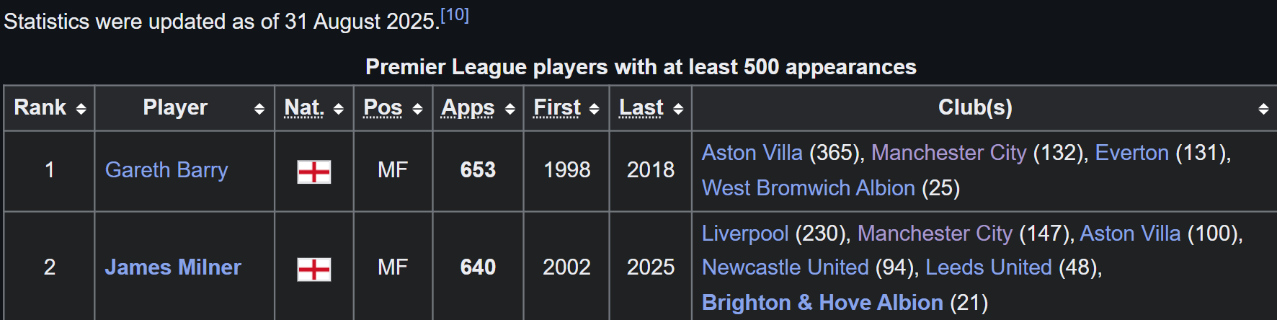The width and height of the screenshot is (1277, 320).
Task: Click the Pos column sort arrows
Action: pyautogui.click(x=417, y=109)
